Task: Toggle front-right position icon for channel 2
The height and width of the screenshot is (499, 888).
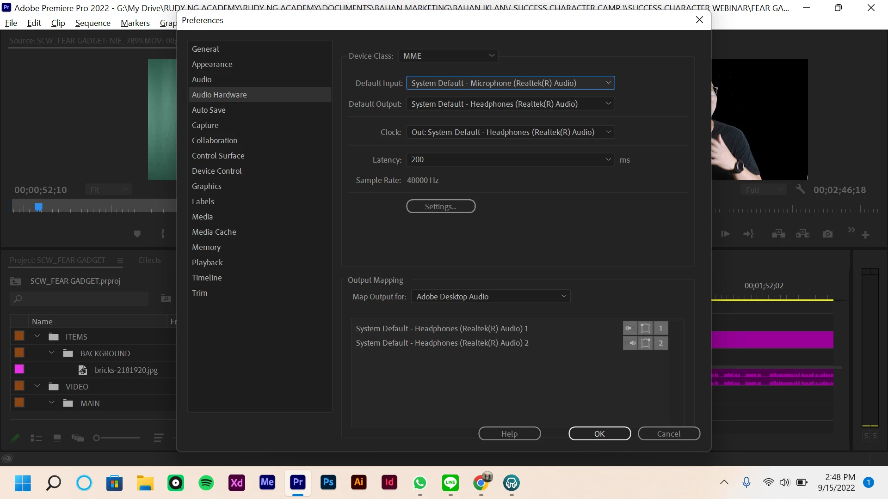Action: click(x=645, y=343)
